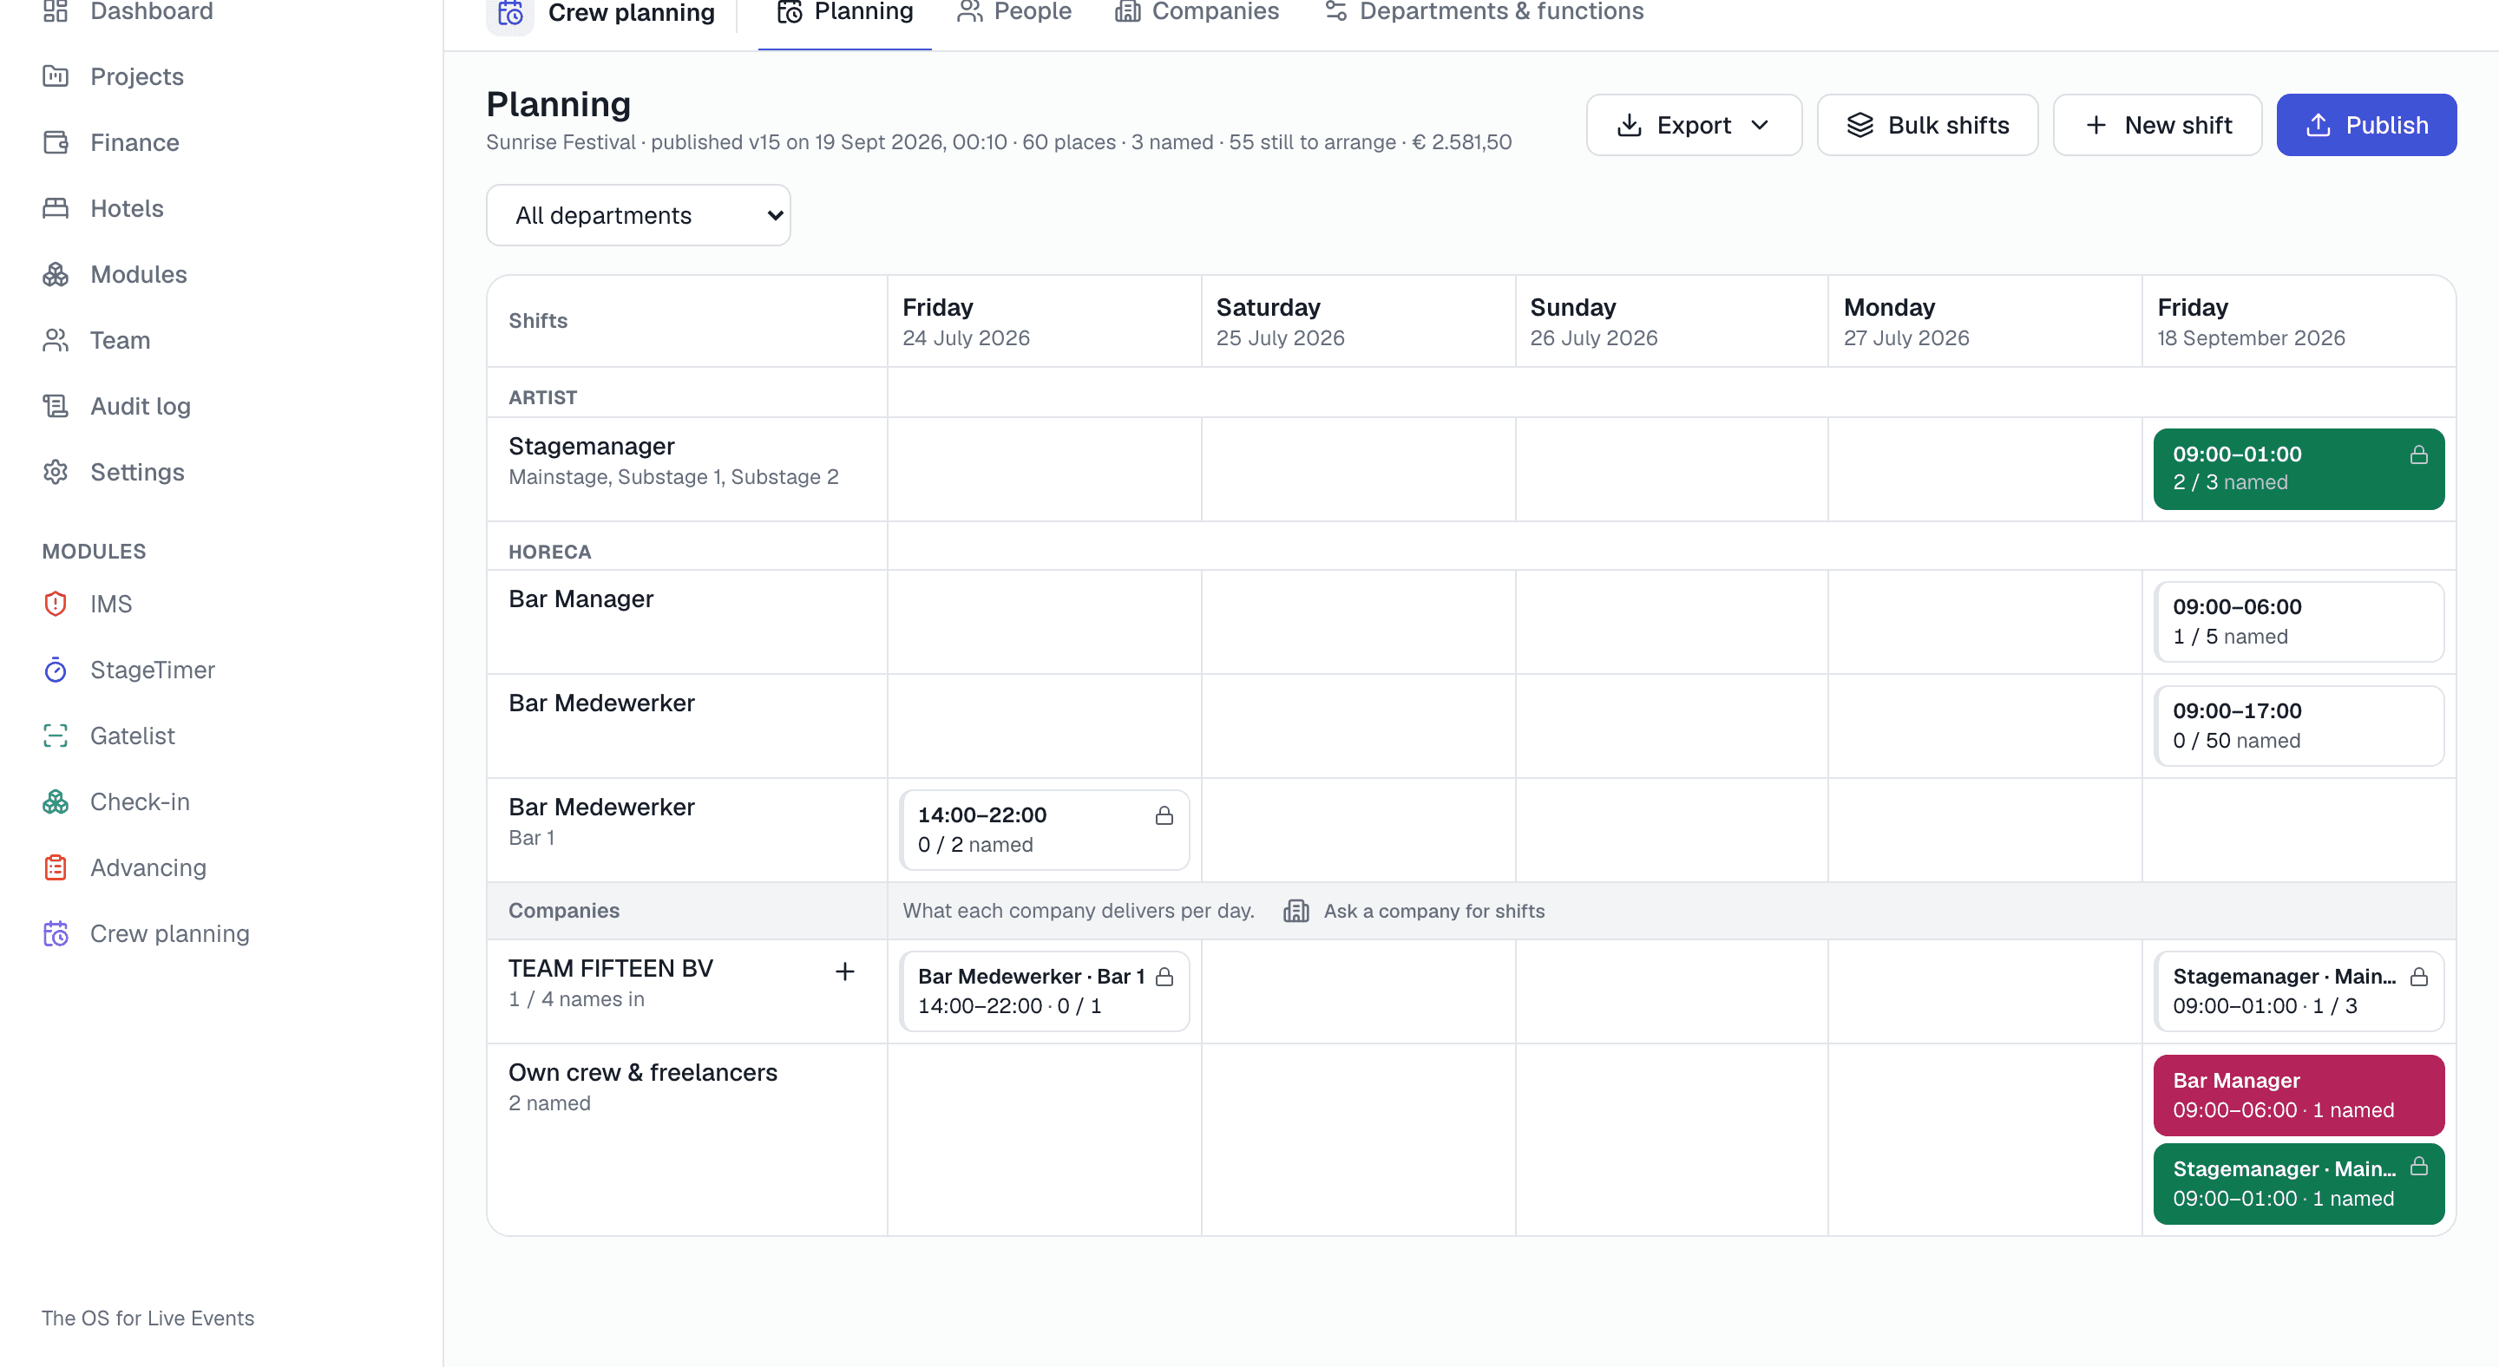Open the sidebar Crew planning module icon

[56, 933]
